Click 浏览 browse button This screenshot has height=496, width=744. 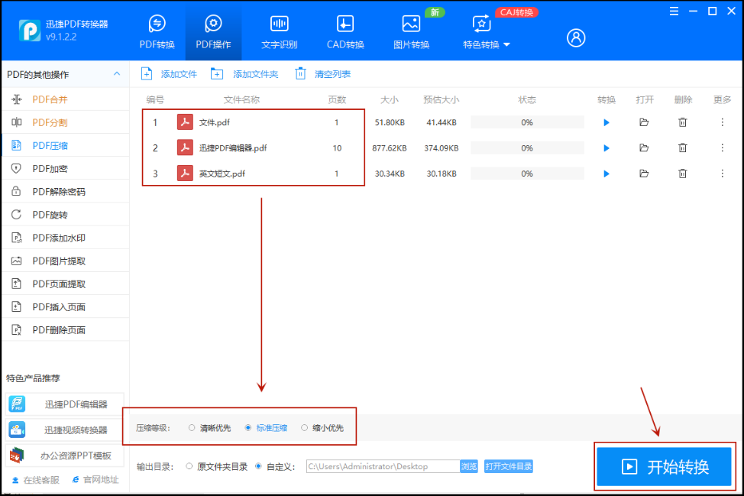(x=469, y=466)
